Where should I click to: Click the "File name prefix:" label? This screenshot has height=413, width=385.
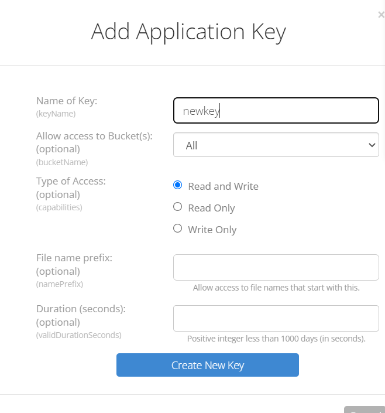click(x=74, y=258)
